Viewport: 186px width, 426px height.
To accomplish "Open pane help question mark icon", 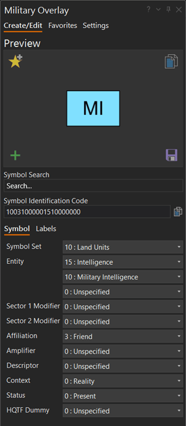I will click(x=149, y=9).
